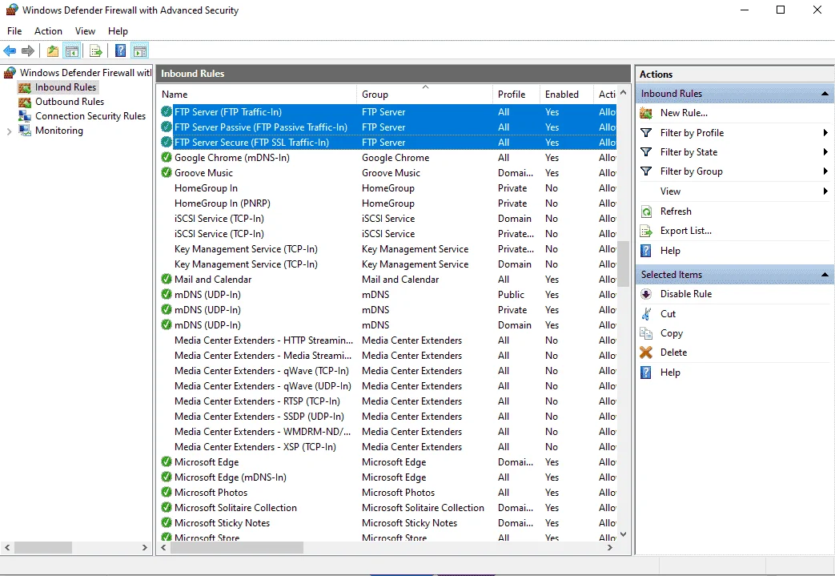Click the rules list horizontal scrollbar thumb

(x=236, y=547)
